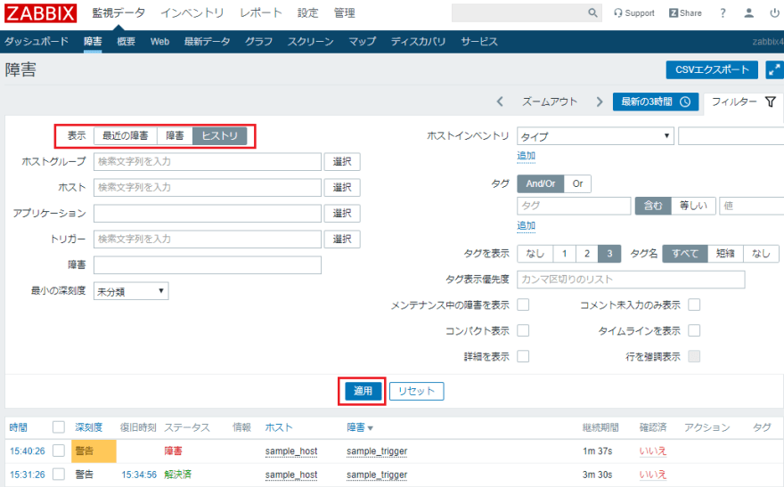Open the user profile icon
The height and width of the screenshot is (487, 784).
748,13
